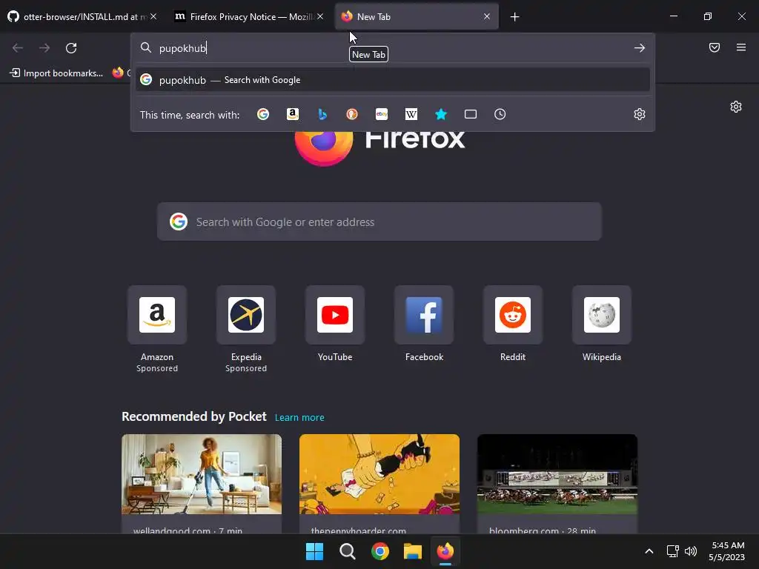Personalize New Tab gear icon
This screenshot has height=569, width=759.
[736, 107]
